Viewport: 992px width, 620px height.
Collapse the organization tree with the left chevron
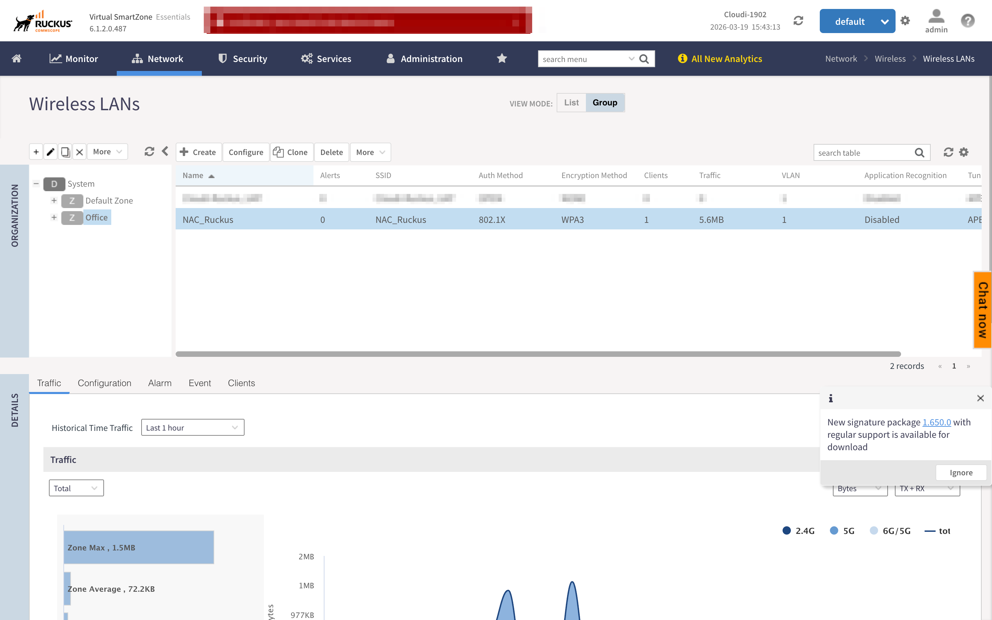(x=165, y=152)
